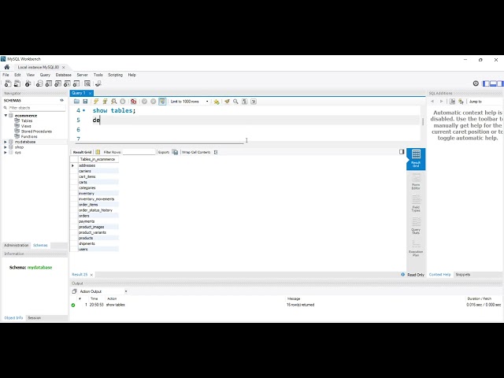Switch to Snippets tab

click(x=463, y=275)
